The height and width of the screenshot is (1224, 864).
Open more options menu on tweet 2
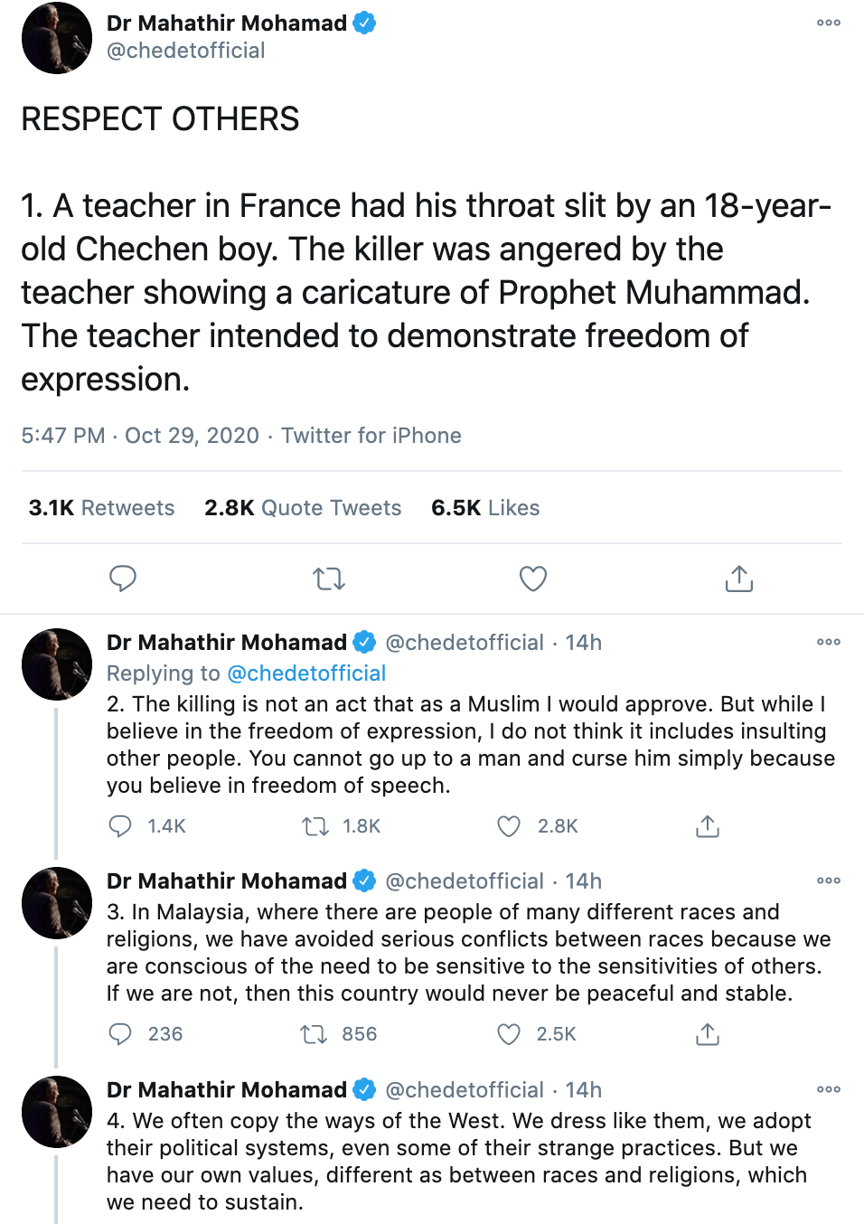coord(829,642)
